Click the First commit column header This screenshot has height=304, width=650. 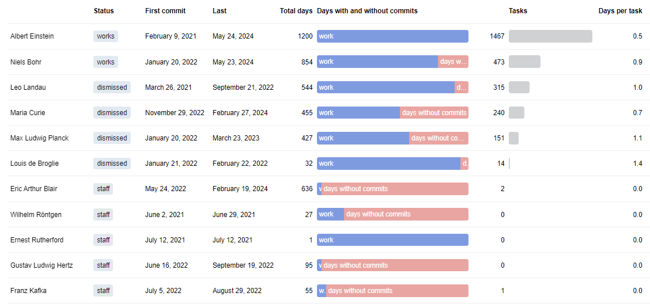(165, 11)
